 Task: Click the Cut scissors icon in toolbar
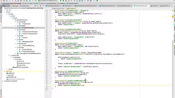coord(16,1)
